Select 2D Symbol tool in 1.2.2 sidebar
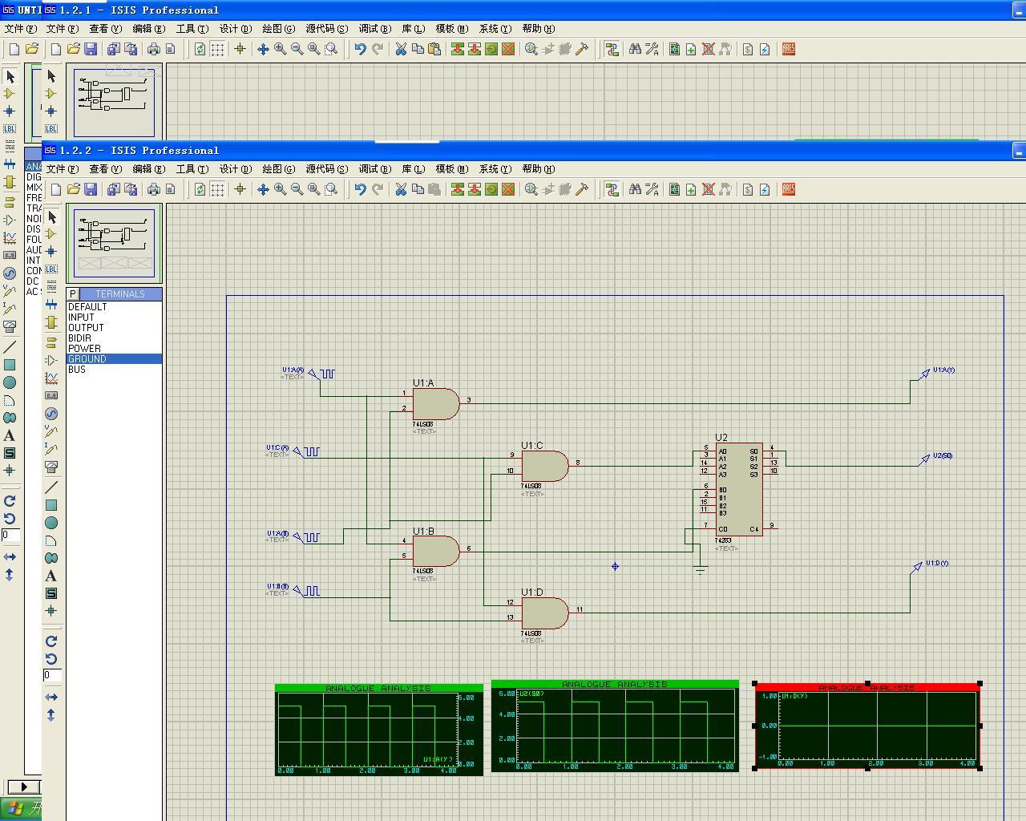 pyautogui.click(x=51, y=593)
